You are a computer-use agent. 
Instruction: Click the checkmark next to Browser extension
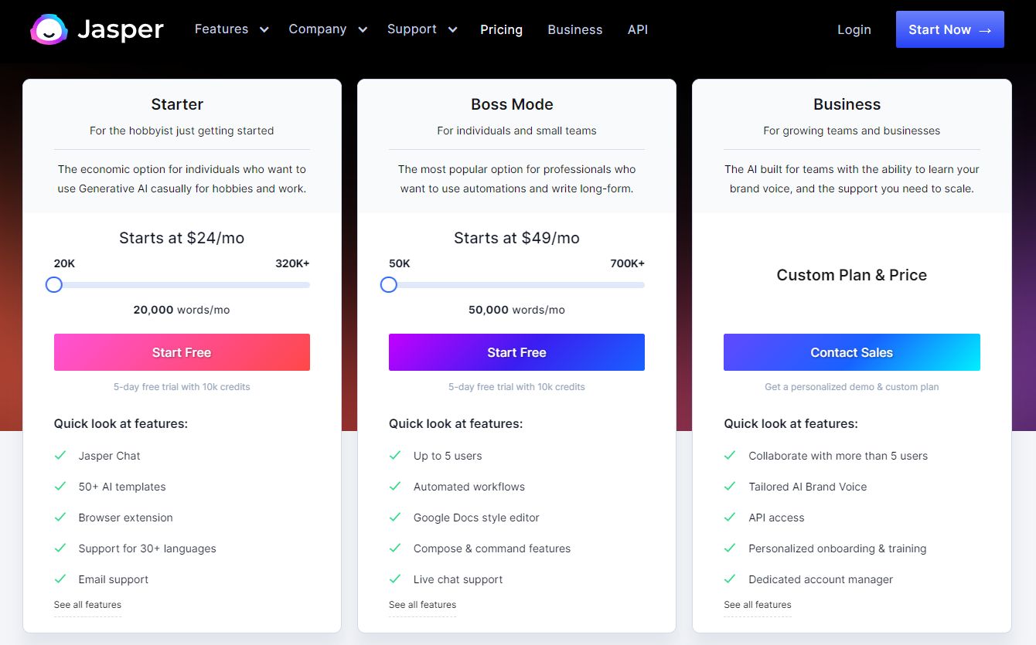[60, 518]
